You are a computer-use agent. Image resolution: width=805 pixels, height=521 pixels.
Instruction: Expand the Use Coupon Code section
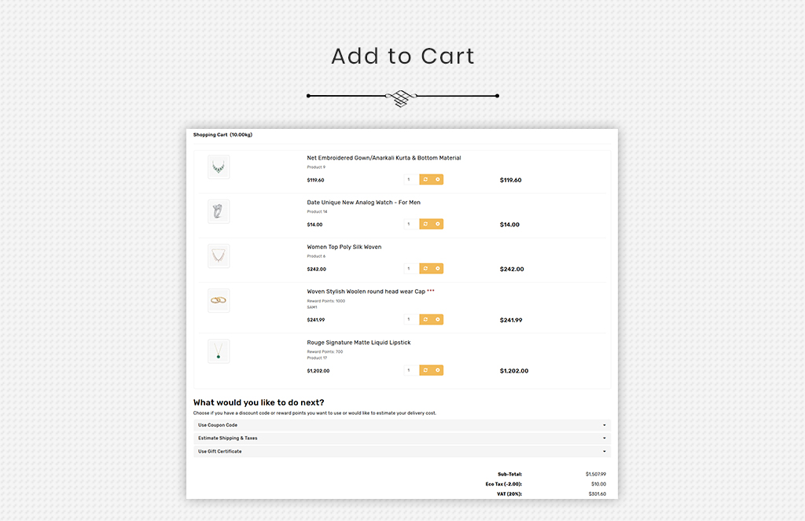point(402,425)
